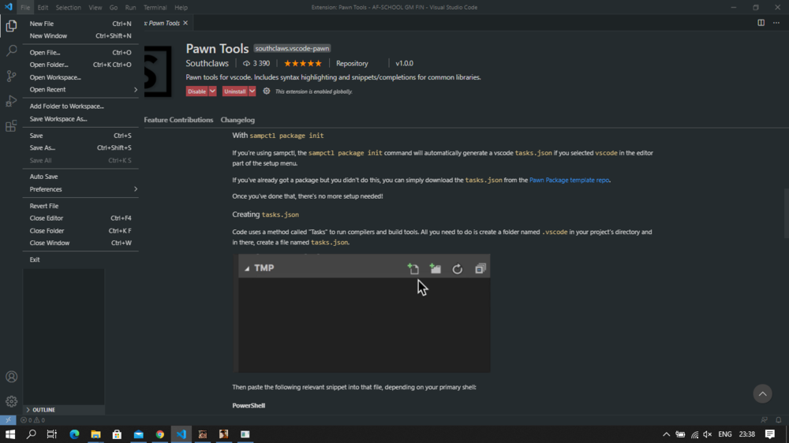Choose New Window from the File menu
The image size is (789, 443).
[80, 35]
